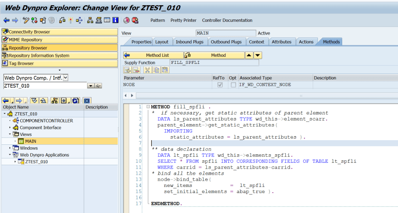Click the Pretty Printer button
398x213 pixels.
[x=183, y=20]
